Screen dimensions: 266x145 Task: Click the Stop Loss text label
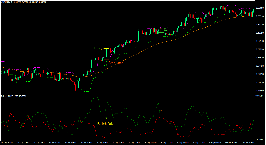pos(116,63)
